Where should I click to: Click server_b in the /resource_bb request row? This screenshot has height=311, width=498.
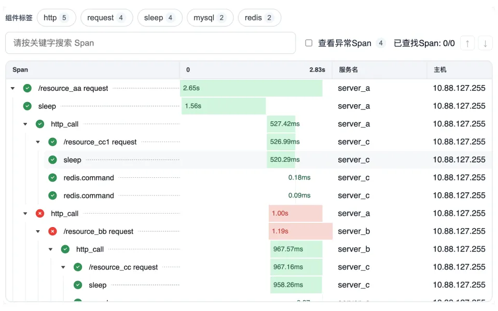tap(354, 231)
